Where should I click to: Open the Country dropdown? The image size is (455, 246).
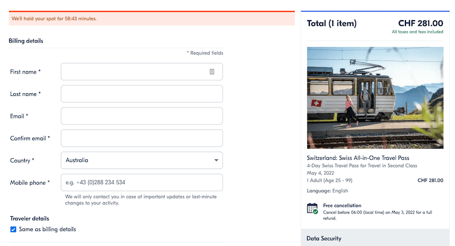pyautogui.click(x=141, y=160)
